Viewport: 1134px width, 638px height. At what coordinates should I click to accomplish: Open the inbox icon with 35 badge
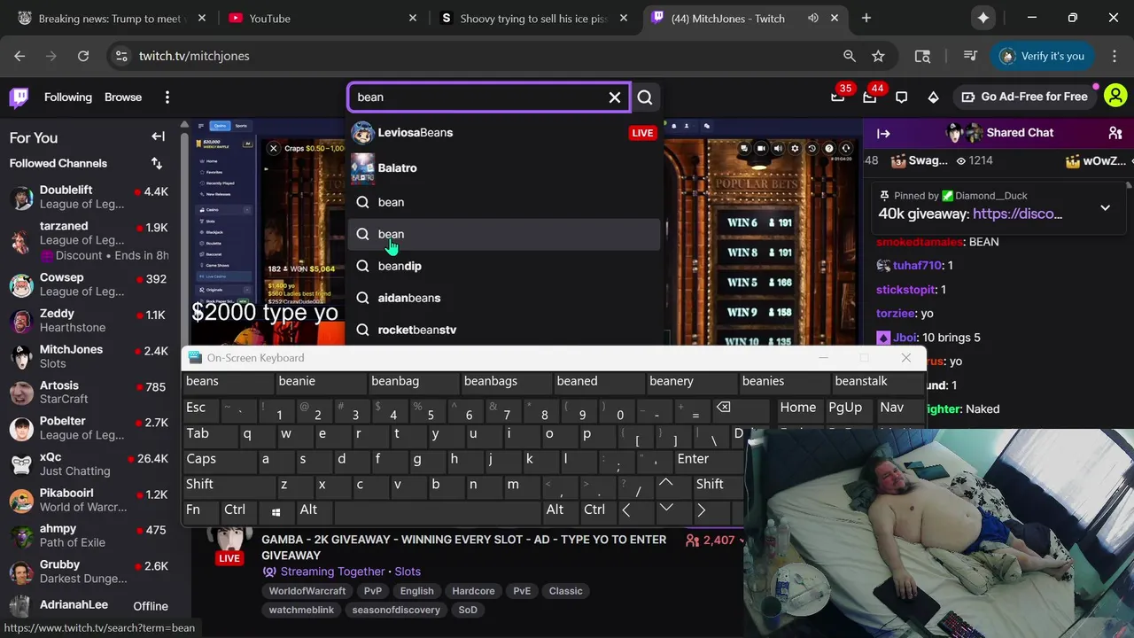(838, 97)
